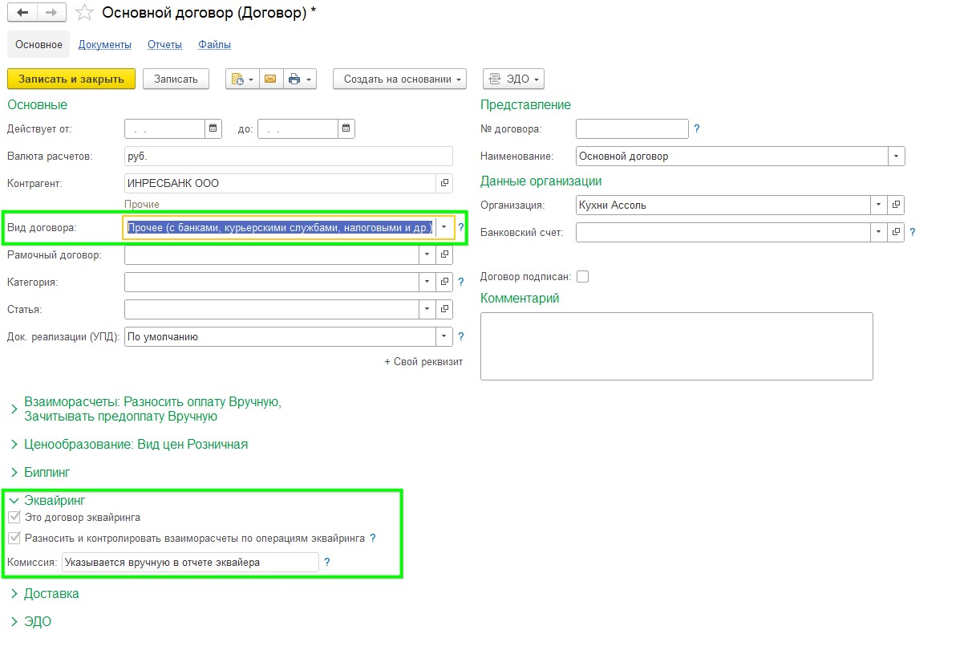Open the Организация Кухни Ассоль card icon
The height and width of the screenshot is (663, 972).
(x=897, y=205)
